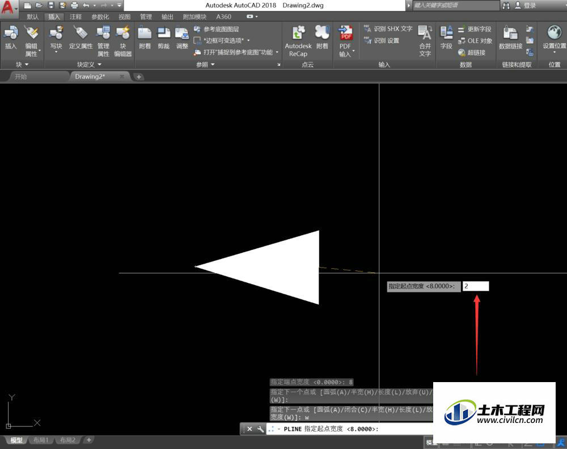Click 更新字段 (Update Fields)

[x=475, y=29]
